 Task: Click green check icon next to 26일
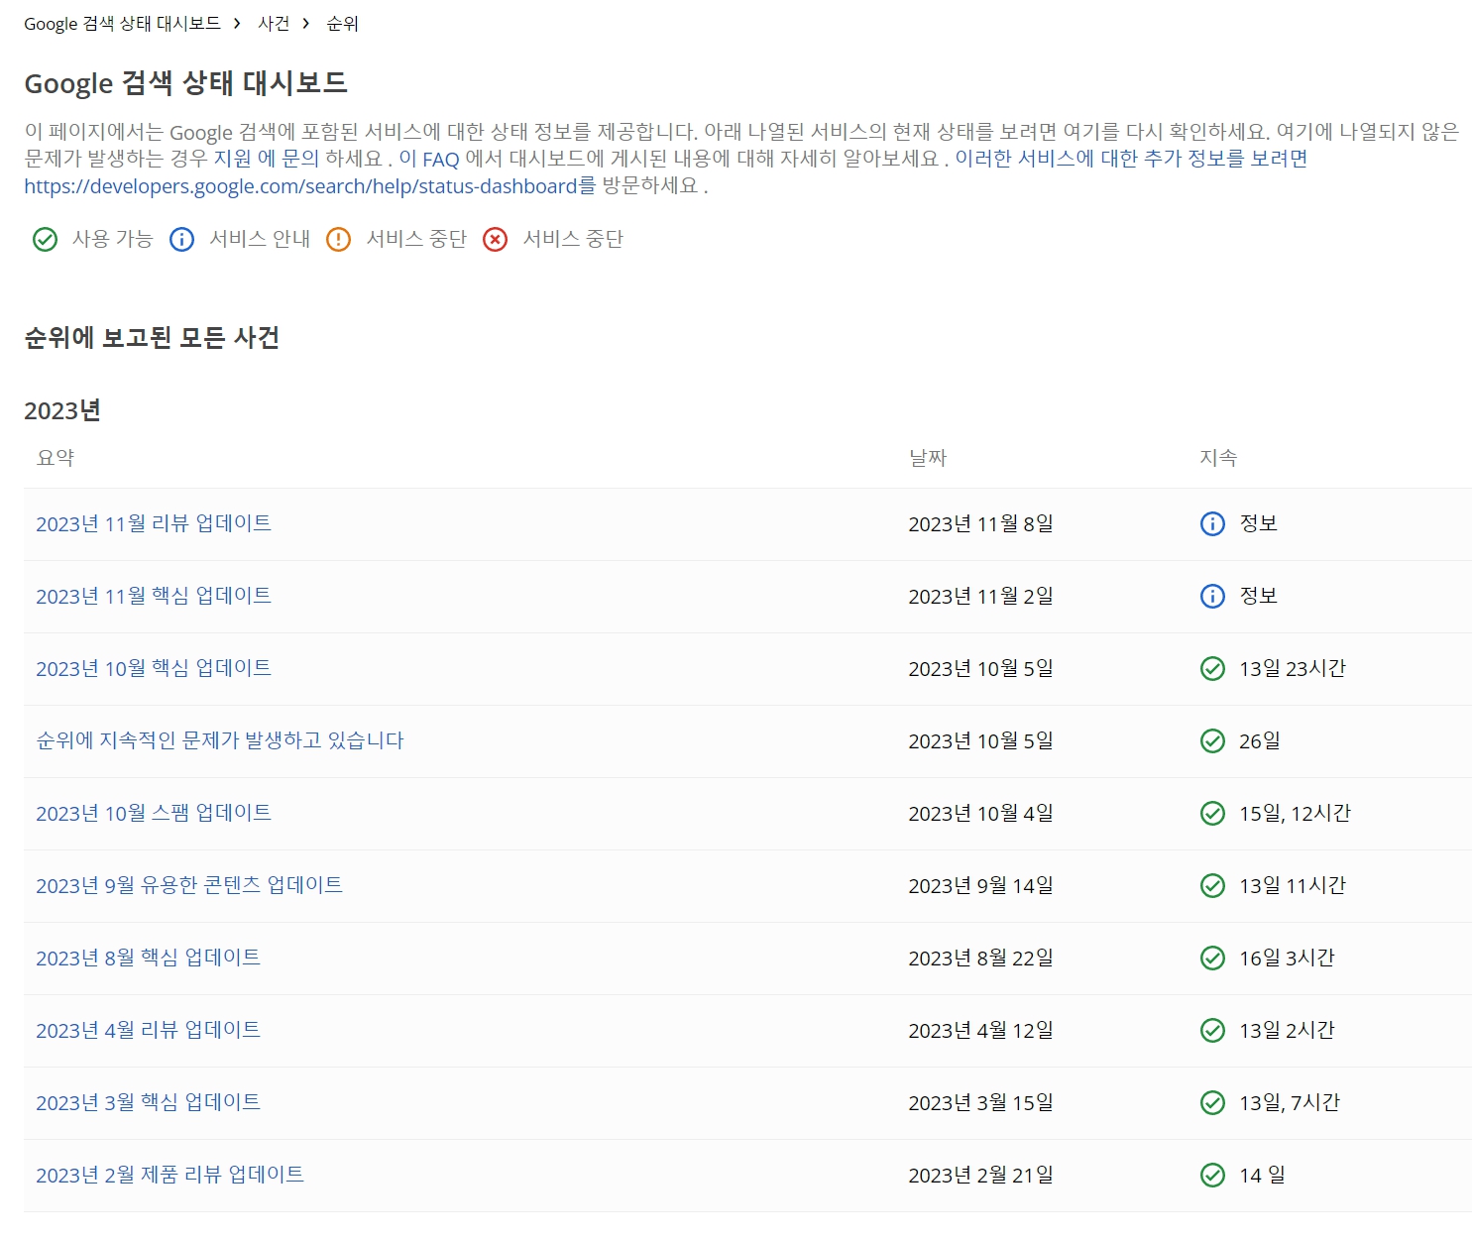tap(1212, 741)
